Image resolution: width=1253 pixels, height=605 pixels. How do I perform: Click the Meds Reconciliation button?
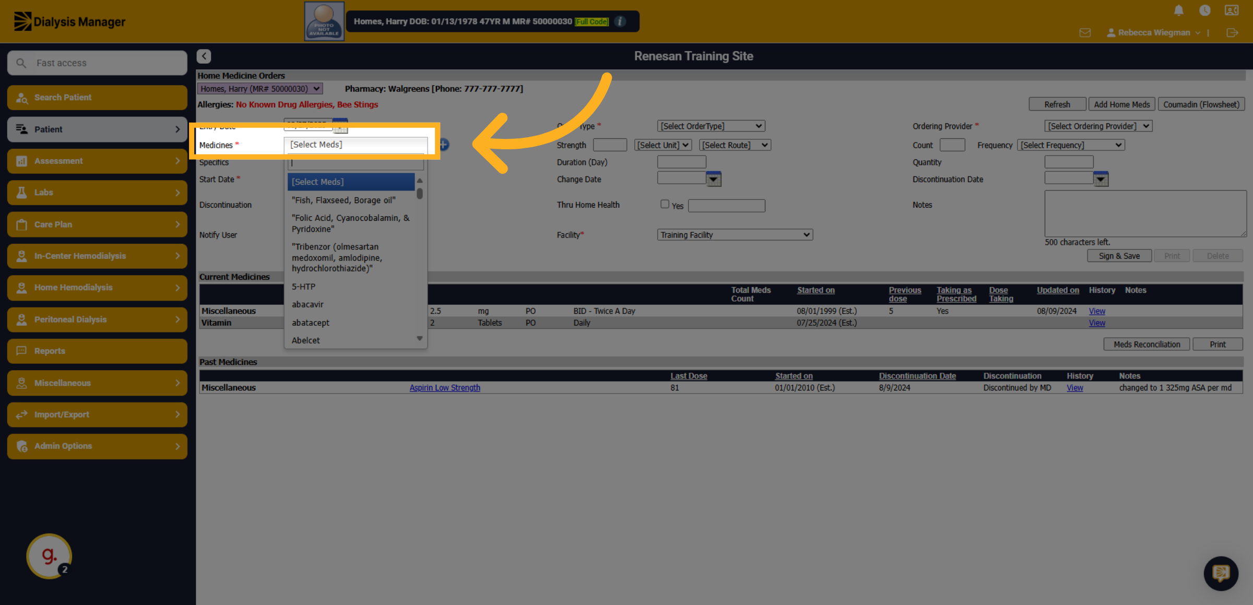[x=1146, y=345]
